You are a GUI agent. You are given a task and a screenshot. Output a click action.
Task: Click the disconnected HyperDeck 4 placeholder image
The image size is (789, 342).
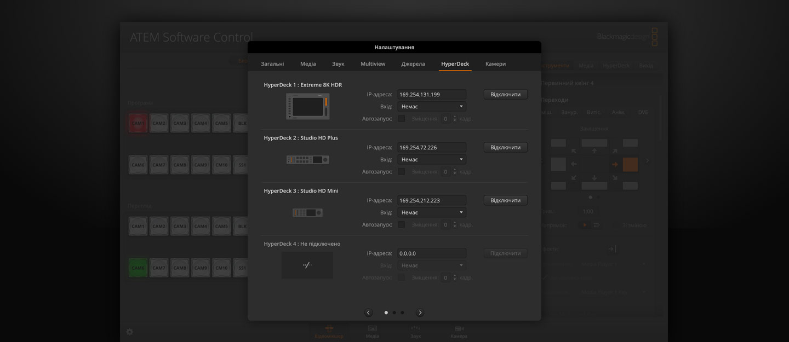307,265
